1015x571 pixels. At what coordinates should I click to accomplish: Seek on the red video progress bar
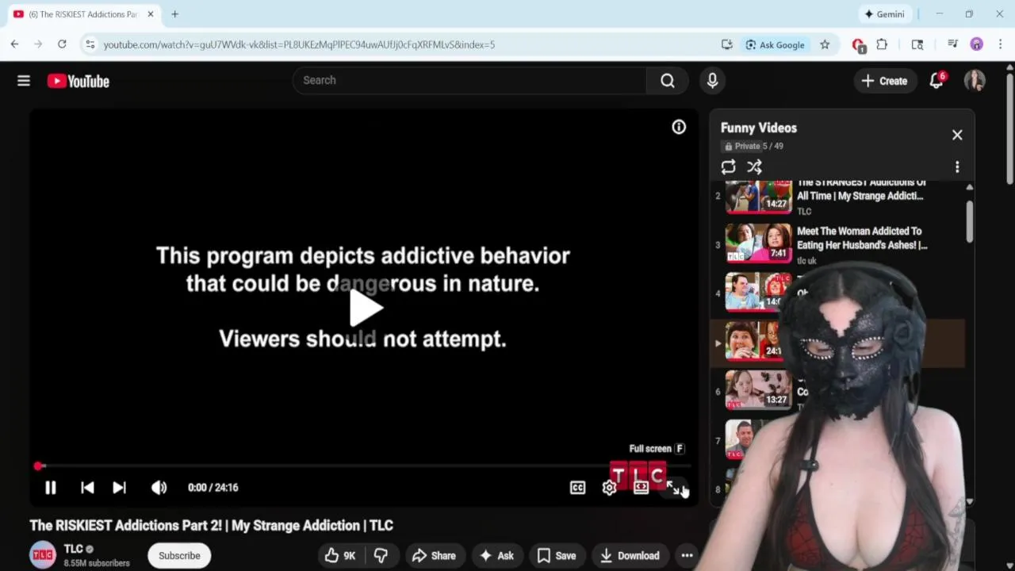pyautogui.click(x=365, y=466)
